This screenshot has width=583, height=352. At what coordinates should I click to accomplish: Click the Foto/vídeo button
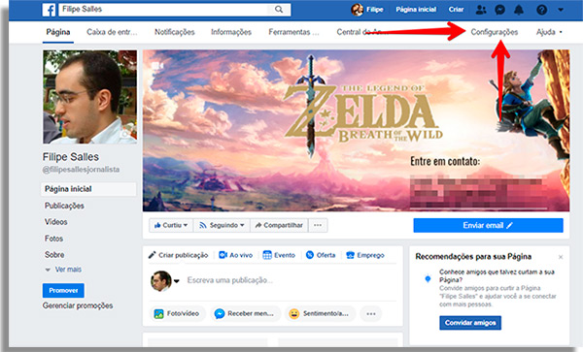(178, 314)
